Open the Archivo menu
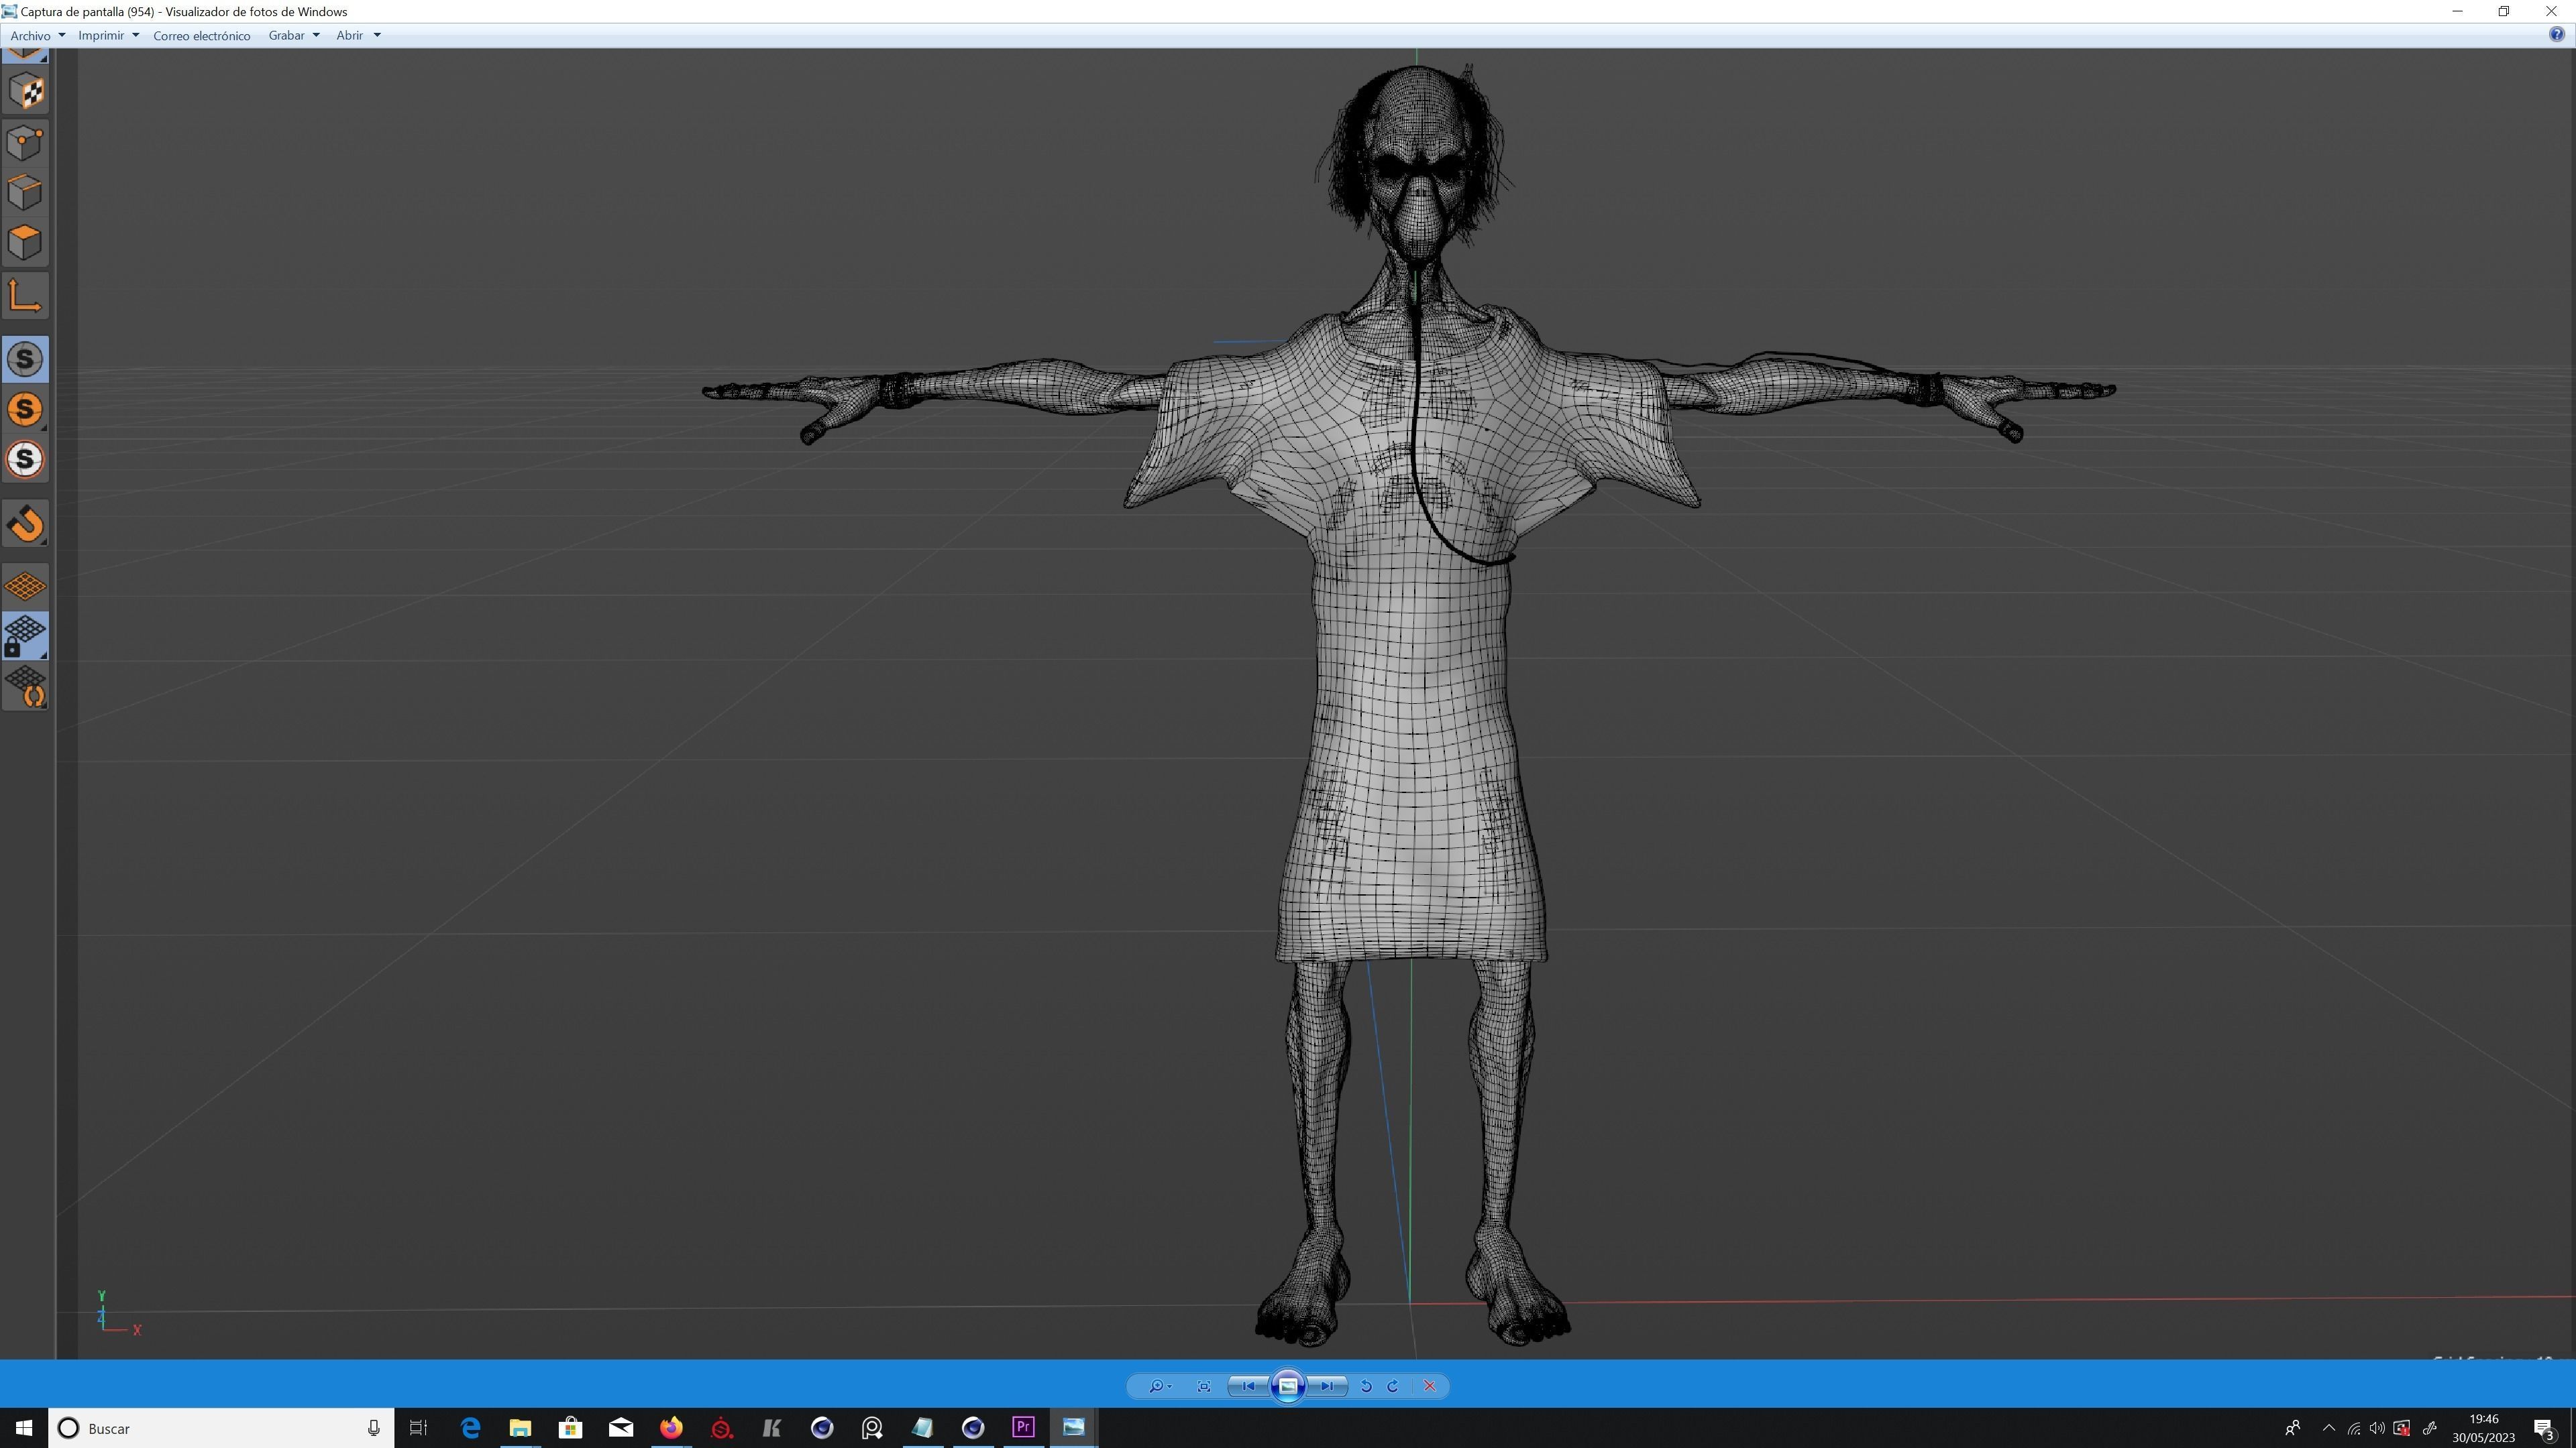This screenshot has width=2576, height=1448. coord(37,35)
